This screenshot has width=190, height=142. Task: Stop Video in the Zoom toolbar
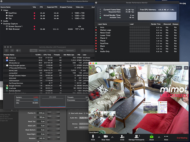[106, 137]
